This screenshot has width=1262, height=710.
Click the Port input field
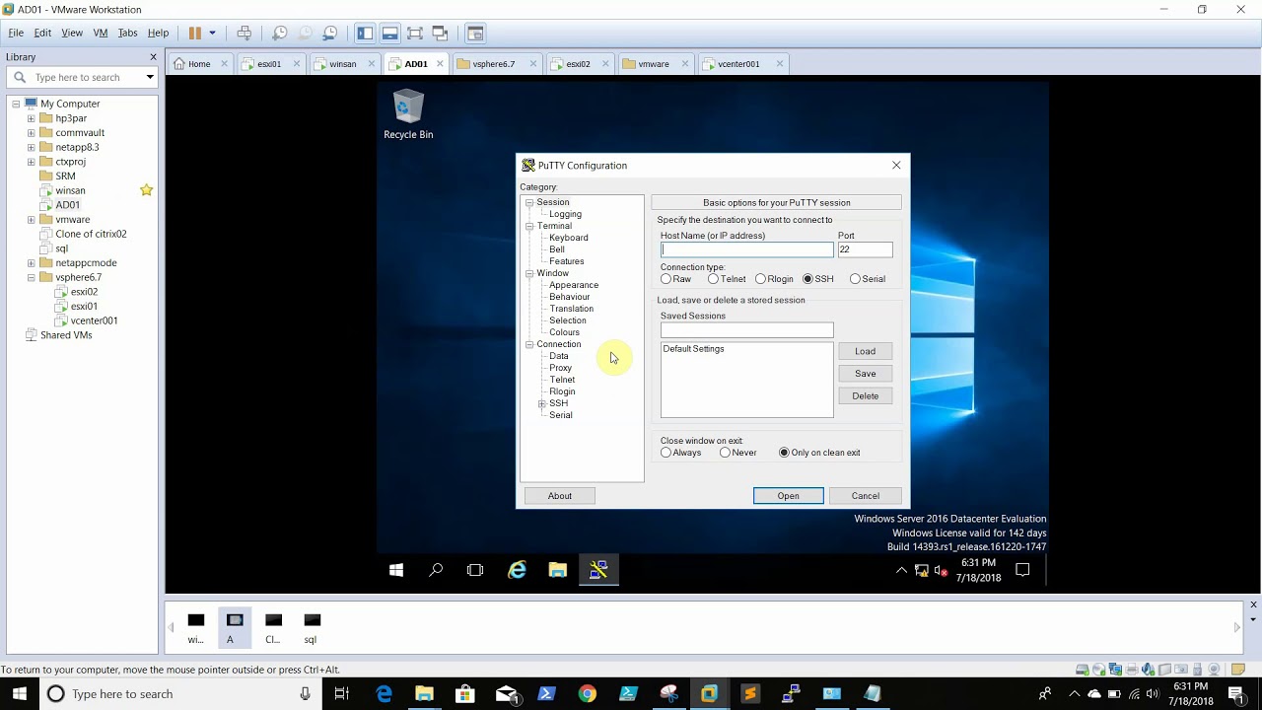[x=866, y=250]
